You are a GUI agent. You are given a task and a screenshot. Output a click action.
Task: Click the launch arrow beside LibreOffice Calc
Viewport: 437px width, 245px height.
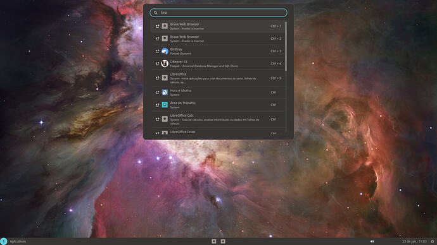[x=157, y=119]
